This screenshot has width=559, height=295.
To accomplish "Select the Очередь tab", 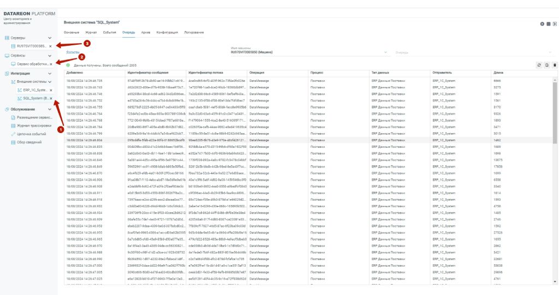I will click(129, 32).
